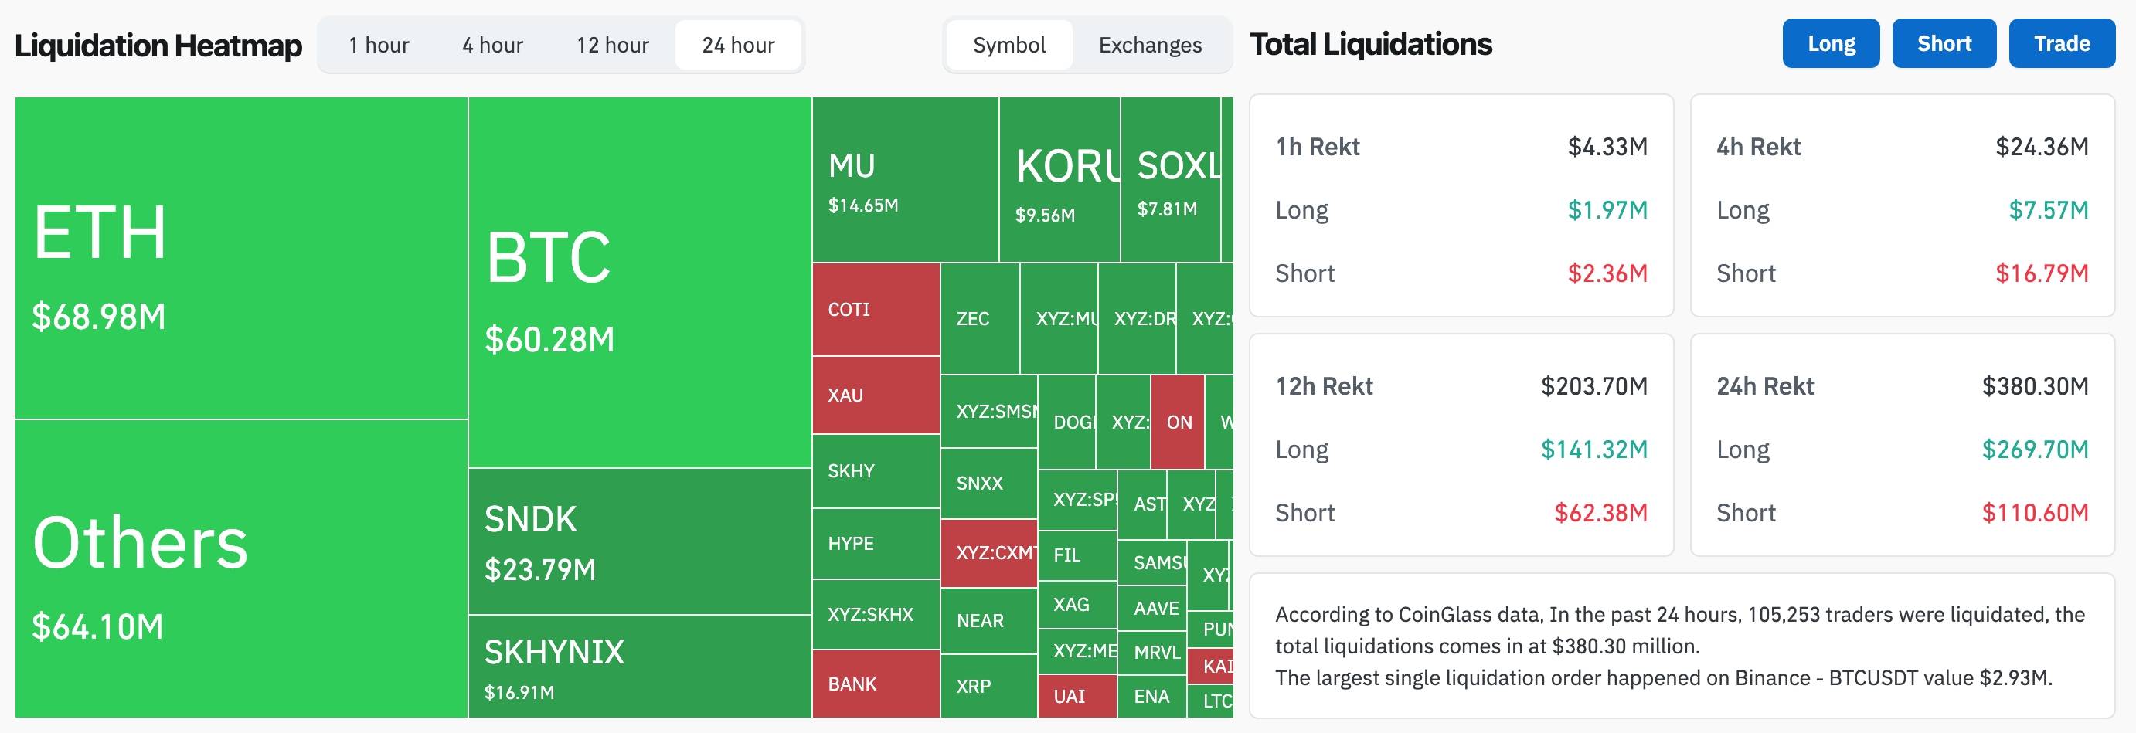Click the SKHYNIX tile
Viewport: 2136px width, 733px height.
[639, 667]
